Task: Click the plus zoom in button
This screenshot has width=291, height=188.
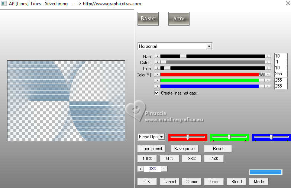Action: 141,169
